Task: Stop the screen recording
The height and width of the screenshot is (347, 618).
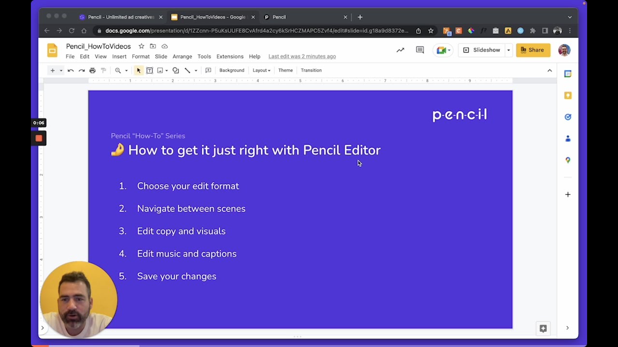Action: pos(39,138)
